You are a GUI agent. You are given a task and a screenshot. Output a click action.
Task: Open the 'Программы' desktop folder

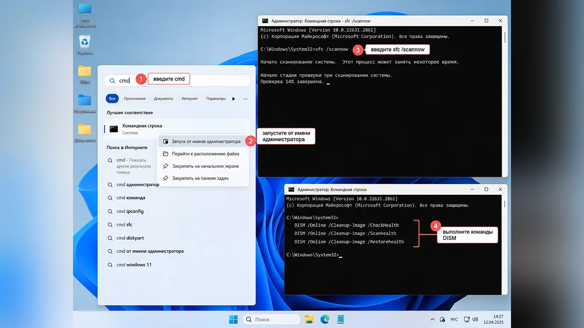[85, 103]
